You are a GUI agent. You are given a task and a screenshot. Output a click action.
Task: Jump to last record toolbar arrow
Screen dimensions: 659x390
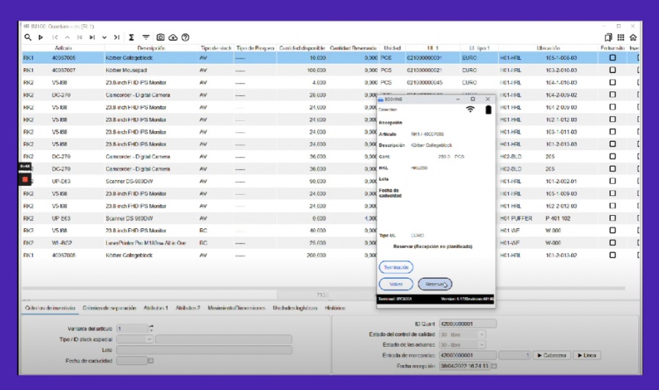117,37
